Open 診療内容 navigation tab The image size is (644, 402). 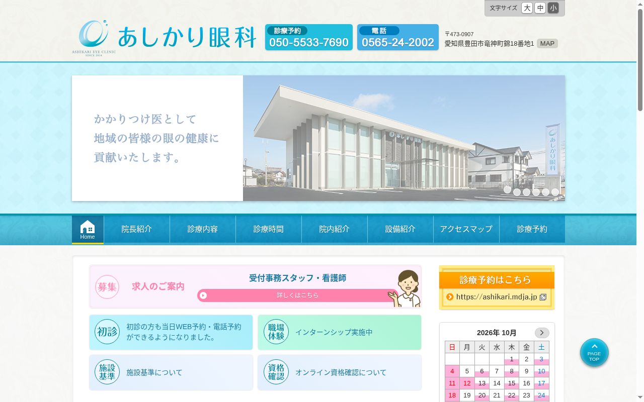tap(203, 229)
